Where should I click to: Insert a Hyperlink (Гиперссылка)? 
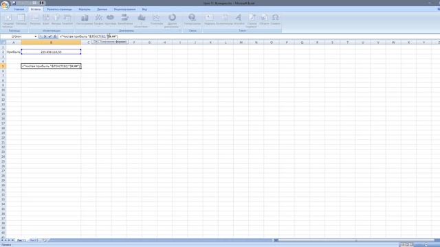192,21
